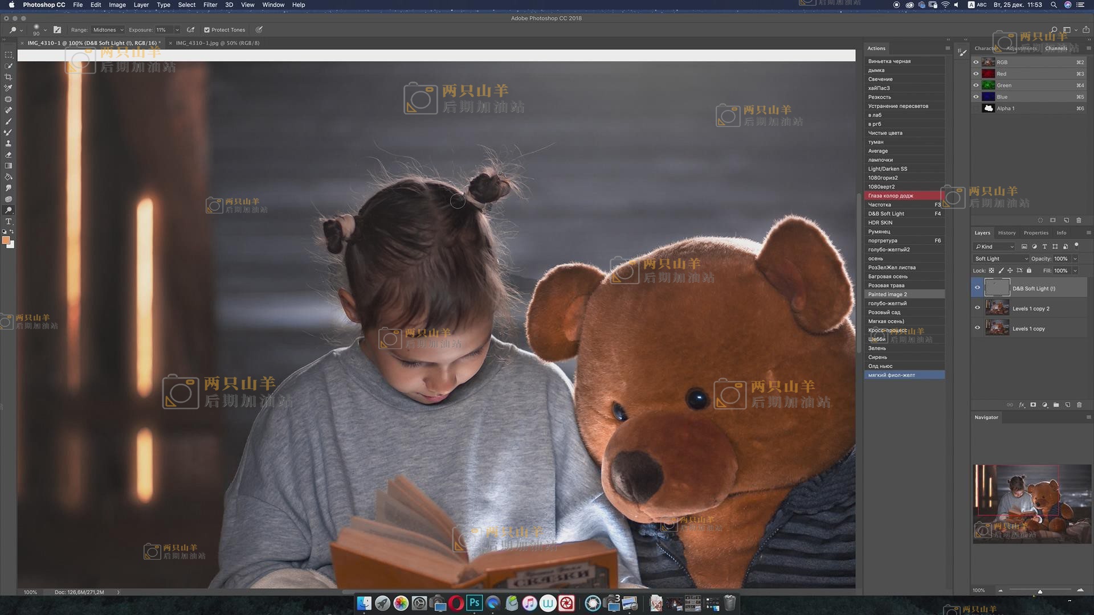Delete layer with Layers trash icon
Screen dimensions: 1094x615
[1079, 405]
